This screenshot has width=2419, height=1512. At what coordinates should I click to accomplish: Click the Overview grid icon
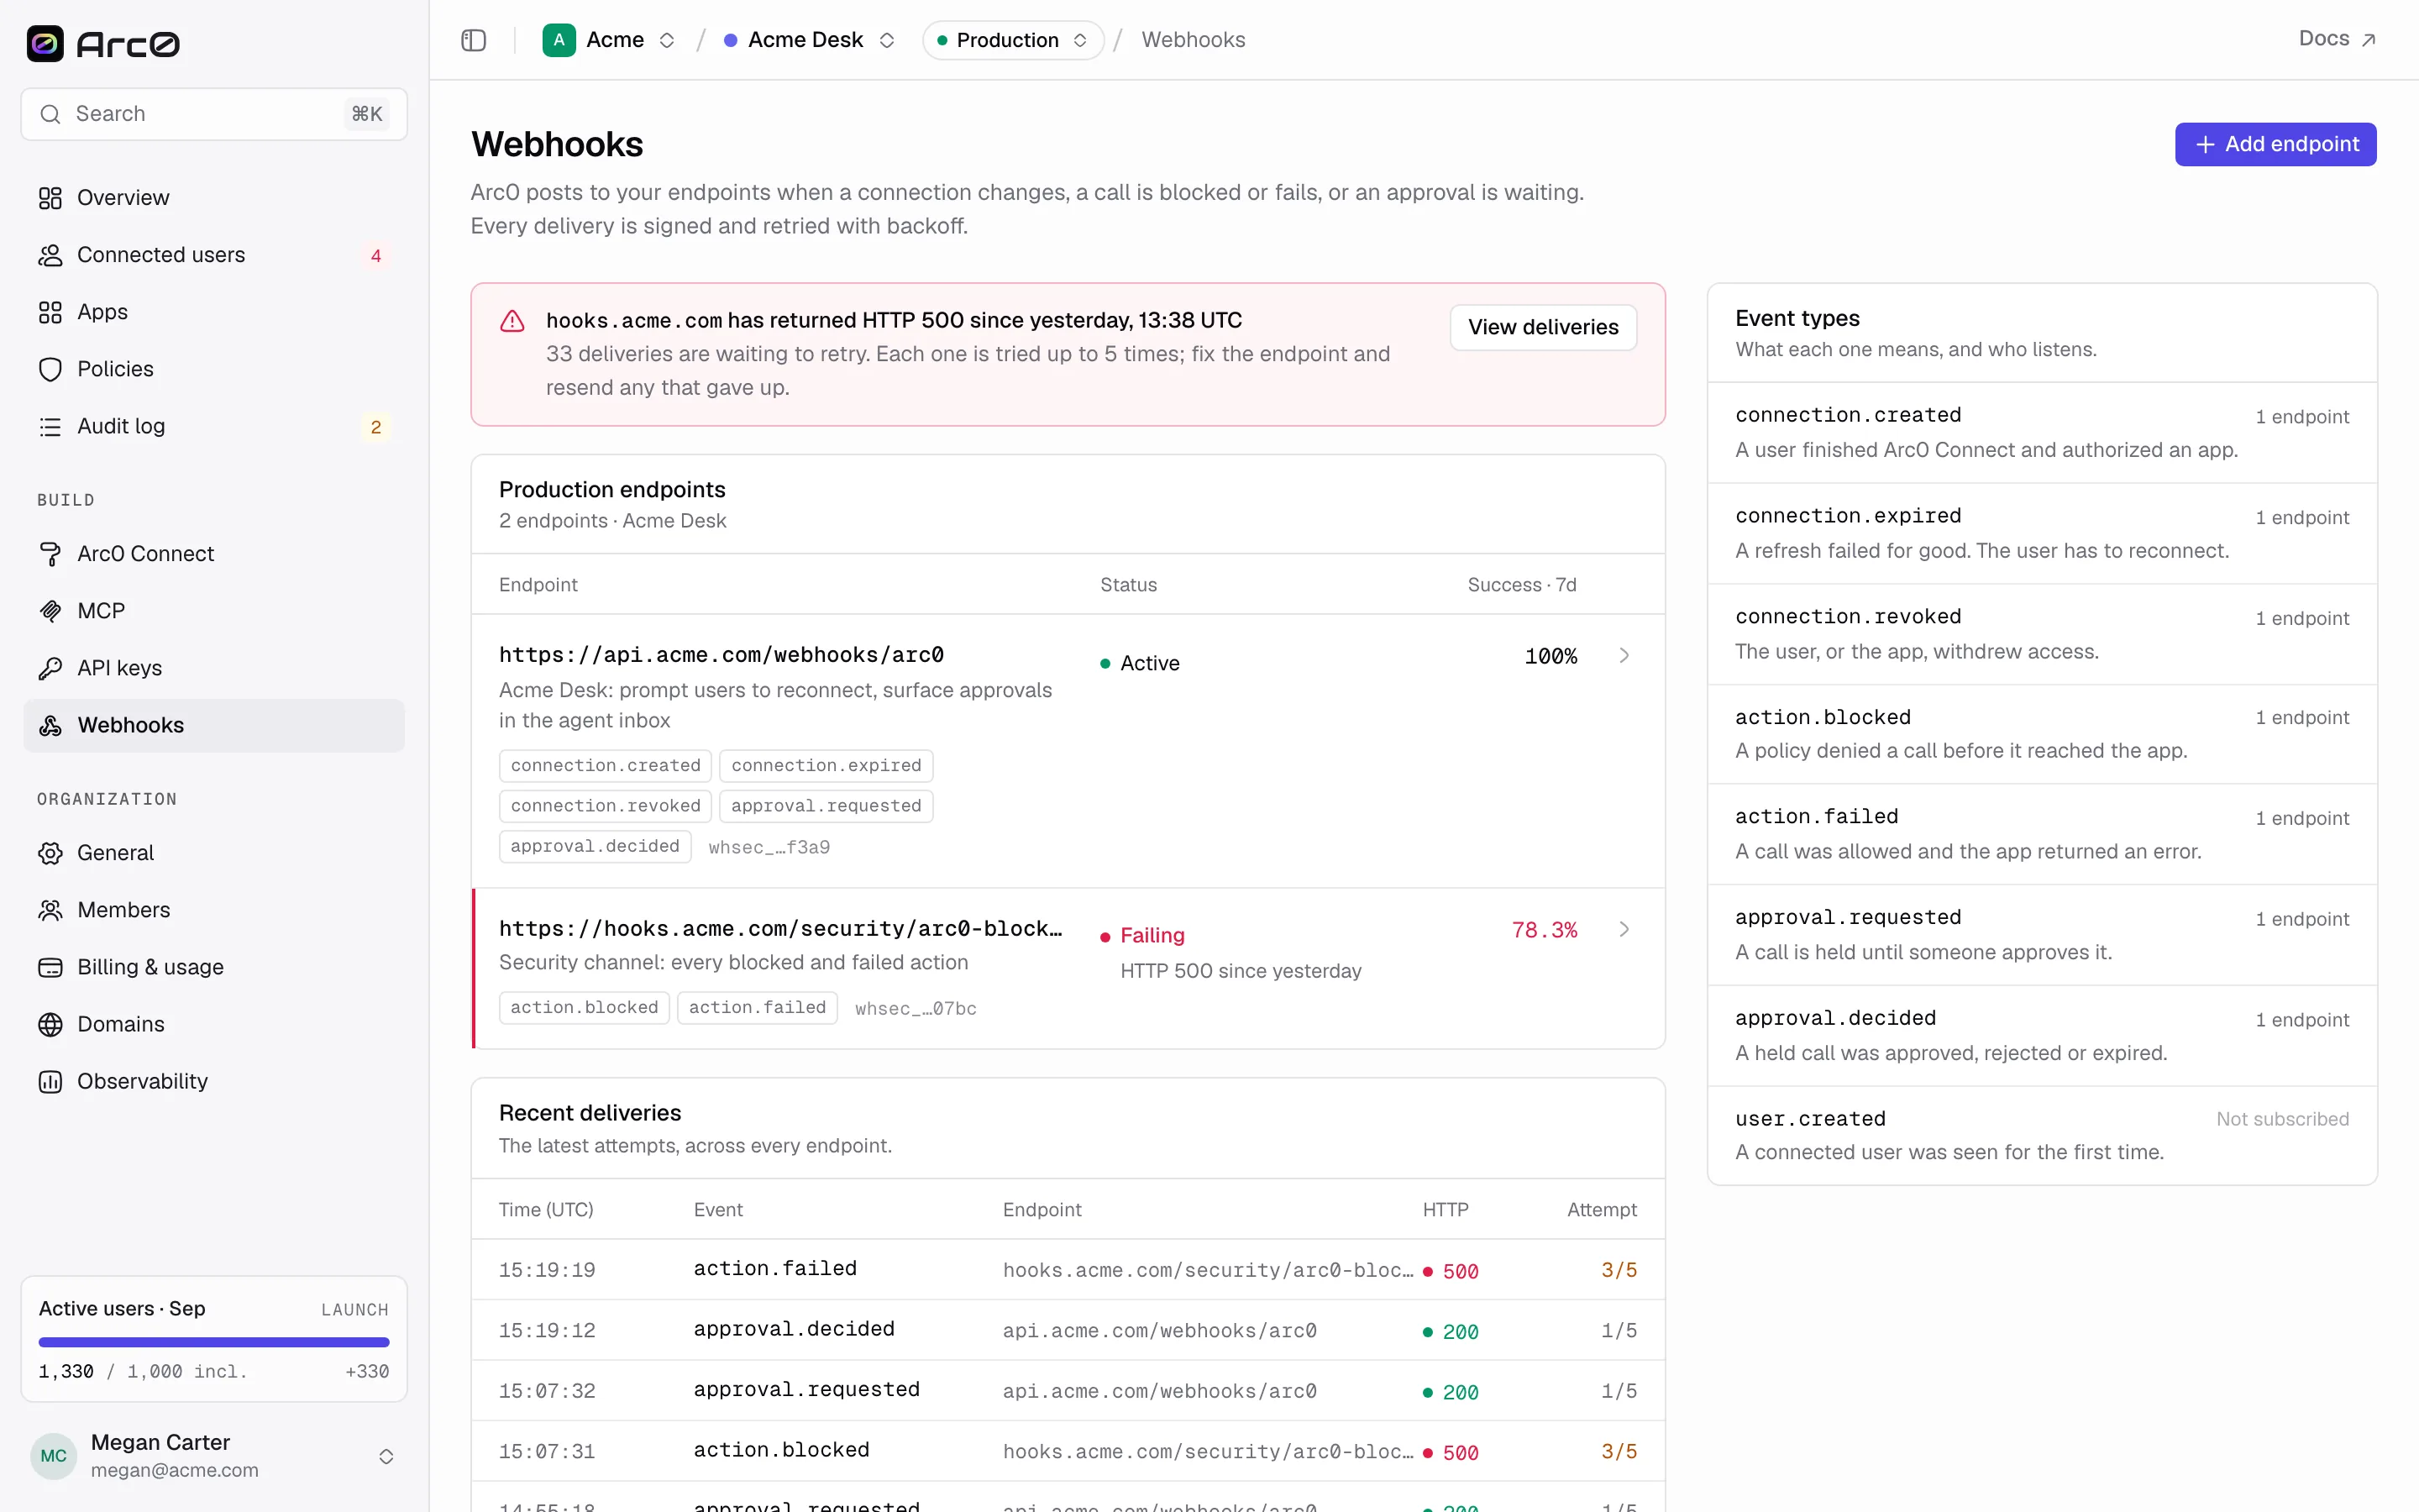coord(50,198)
